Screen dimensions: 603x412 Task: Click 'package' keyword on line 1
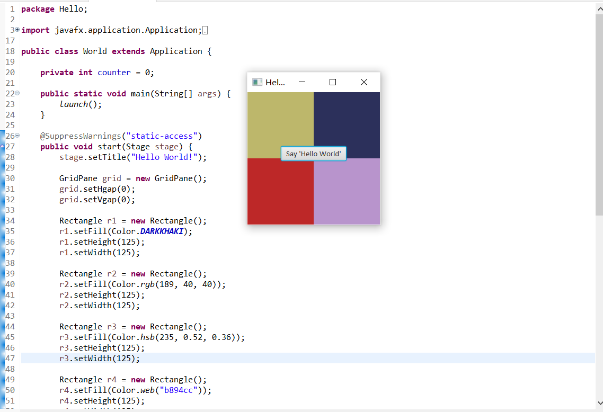(x=38, y=9)
